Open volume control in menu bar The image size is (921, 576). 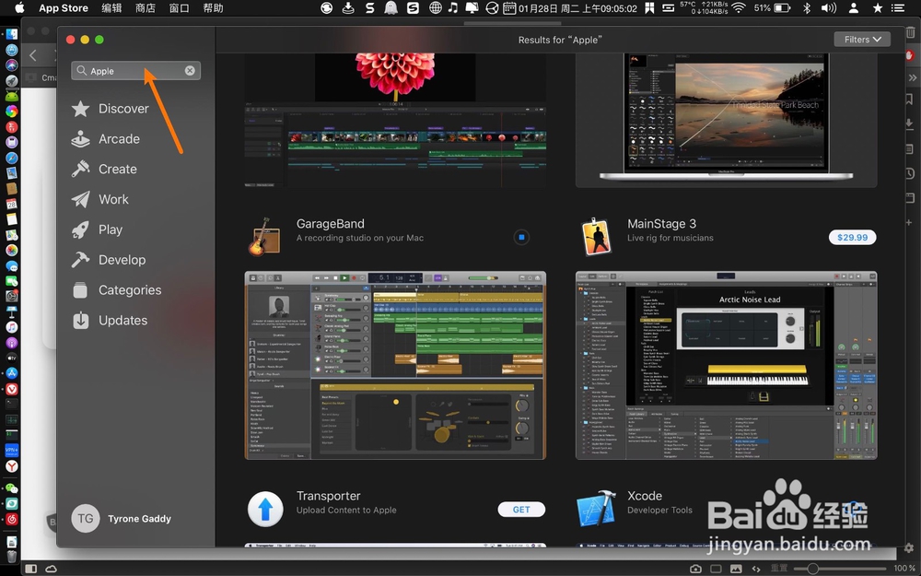point(828,7)
